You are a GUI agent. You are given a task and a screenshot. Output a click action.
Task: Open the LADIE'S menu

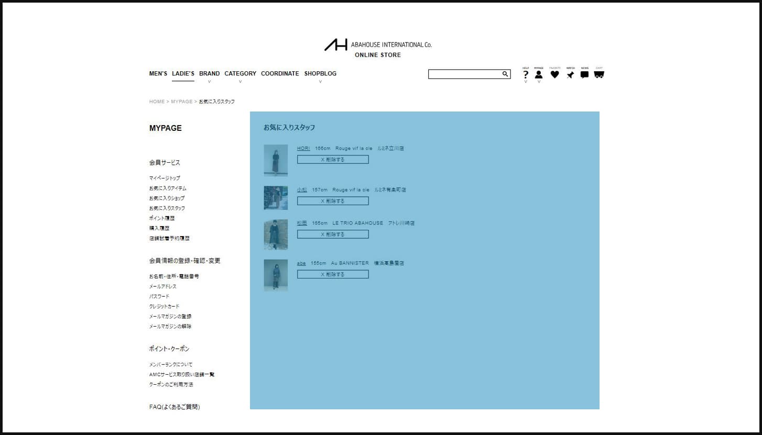pyautogui.click(x=183, y=74)
